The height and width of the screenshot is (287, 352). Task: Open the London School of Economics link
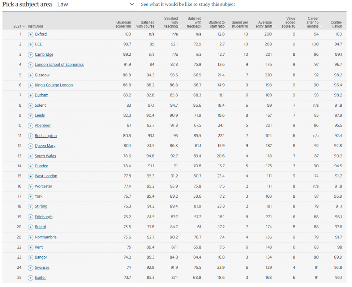pos(59,65)
